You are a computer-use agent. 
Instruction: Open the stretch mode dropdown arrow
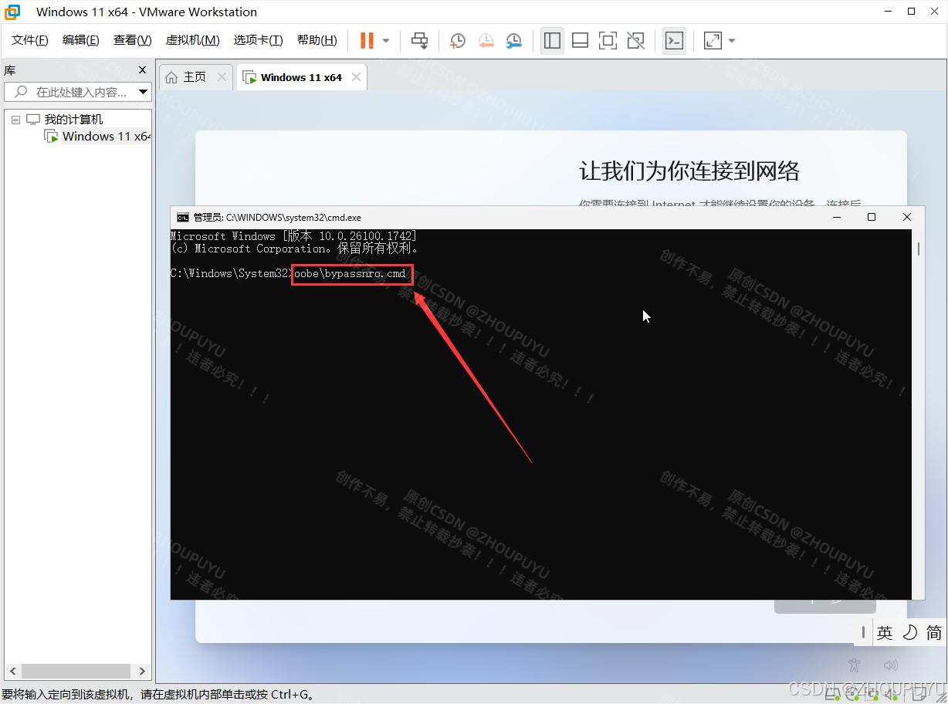point(732,40)
